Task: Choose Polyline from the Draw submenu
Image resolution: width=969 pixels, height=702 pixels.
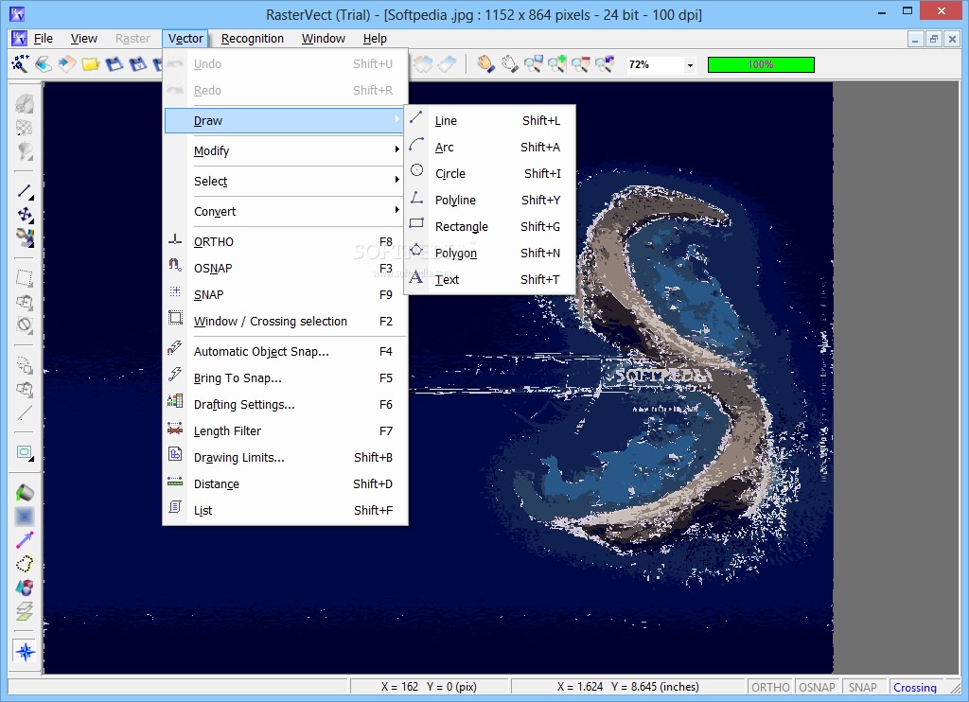Action: point(490,201)
